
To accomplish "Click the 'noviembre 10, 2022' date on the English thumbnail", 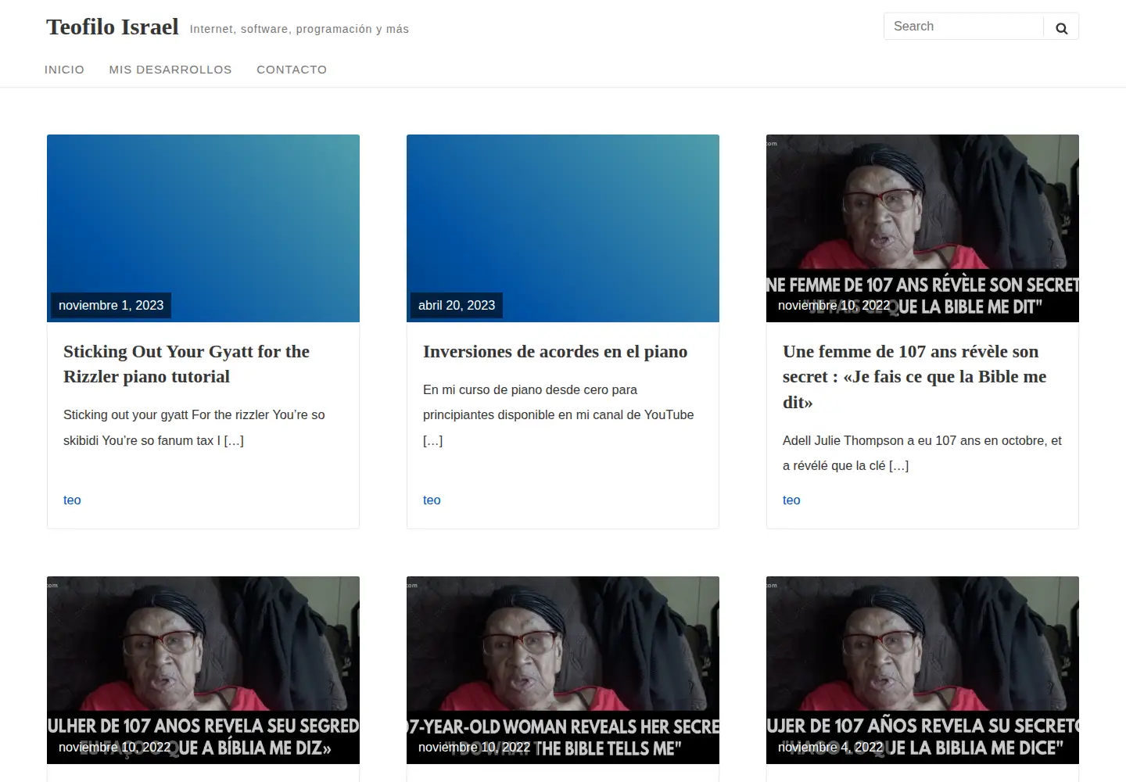I will tap(474, 747).
